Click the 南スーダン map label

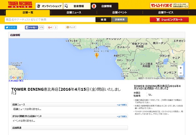coord(159,43)
